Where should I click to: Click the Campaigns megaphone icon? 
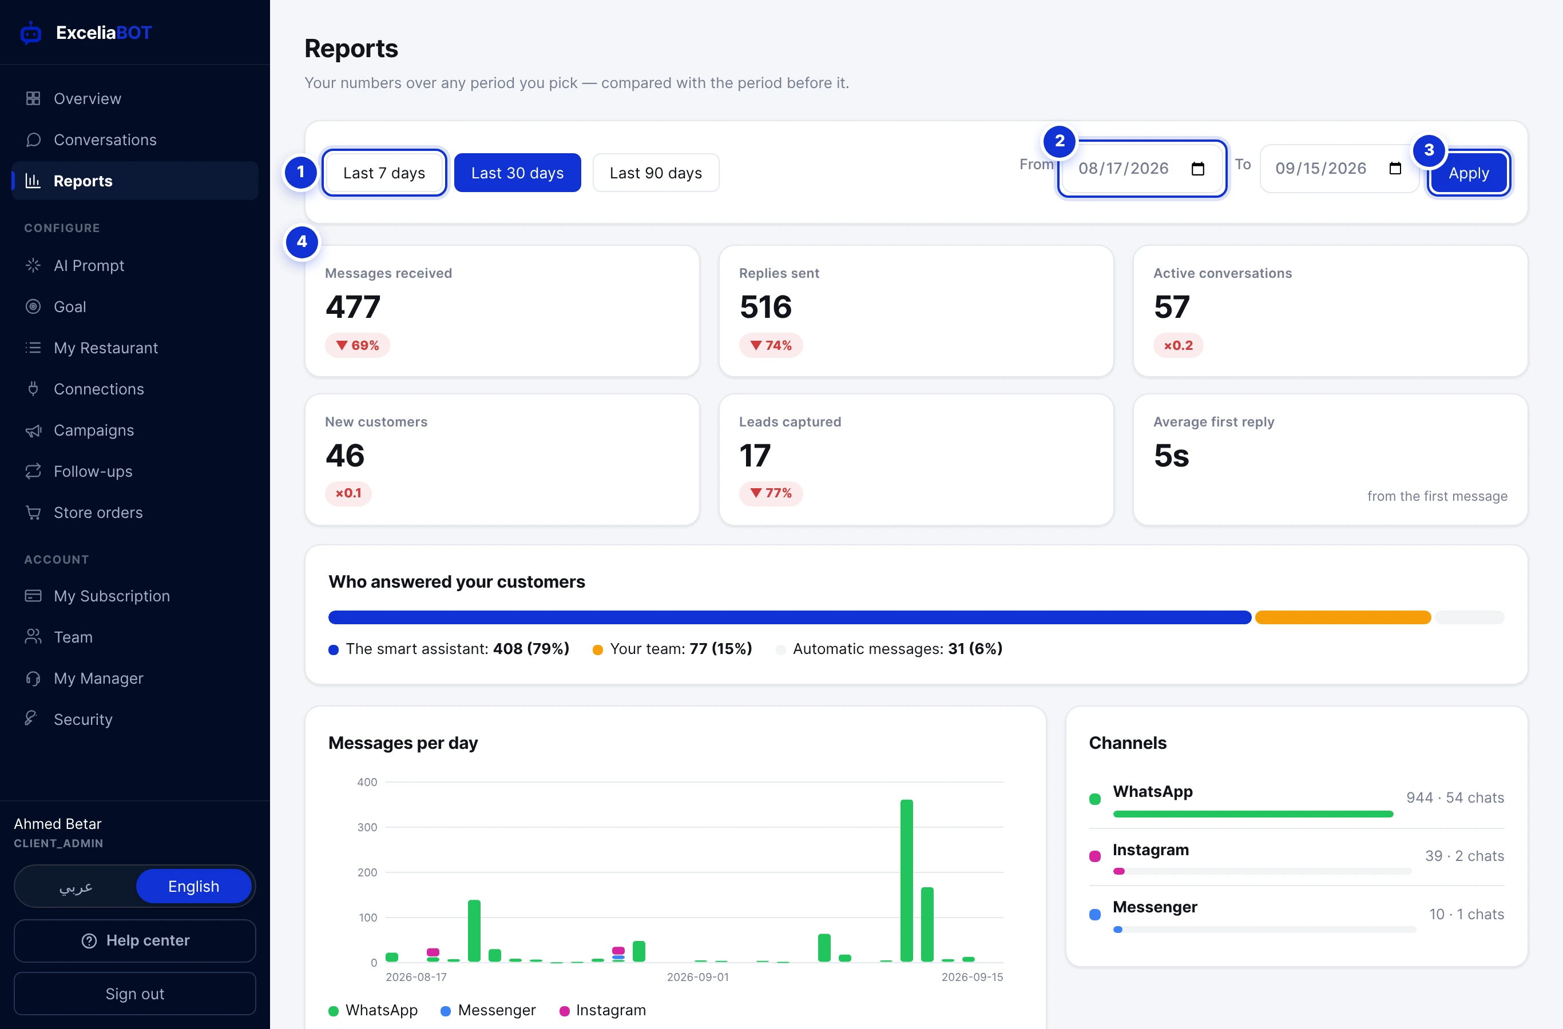pyautogui.click(x=33, y=430)
